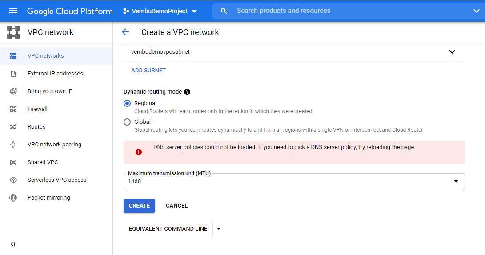Click the VPC networks sidebar icon
The image size is (485, 255).
point(13,56)
